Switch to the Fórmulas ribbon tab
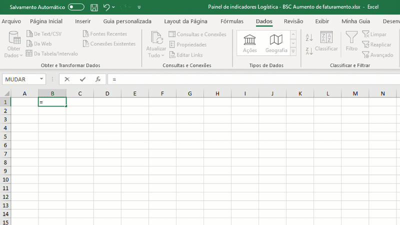Viewport: 400px width, 225px height. tap(232, 21)
